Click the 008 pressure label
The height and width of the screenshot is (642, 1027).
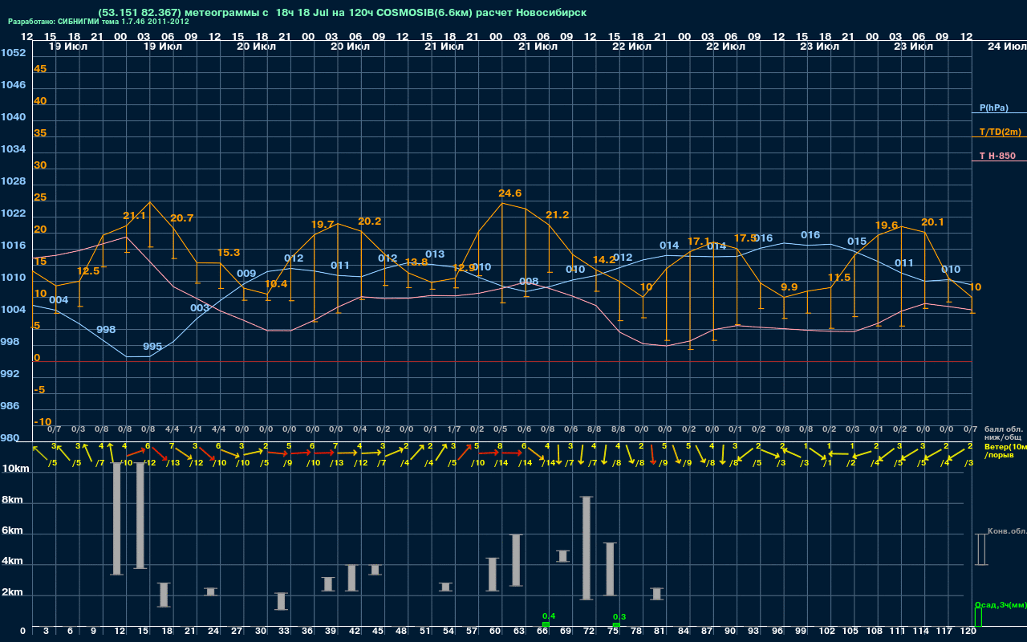coord(529,282)
